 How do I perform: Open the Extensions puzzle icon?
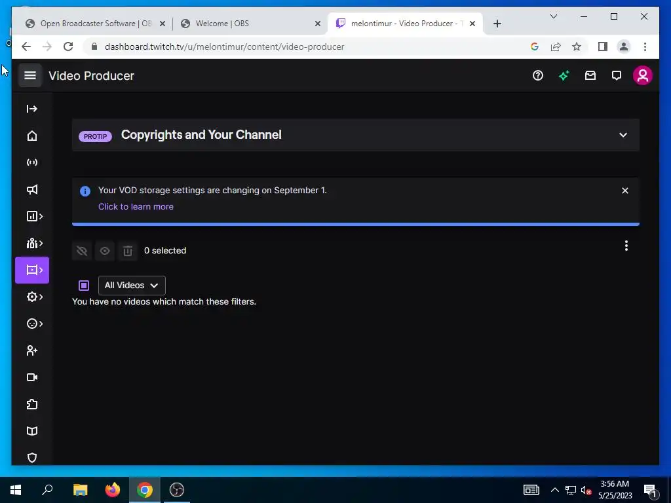click(x=32, y=404)
